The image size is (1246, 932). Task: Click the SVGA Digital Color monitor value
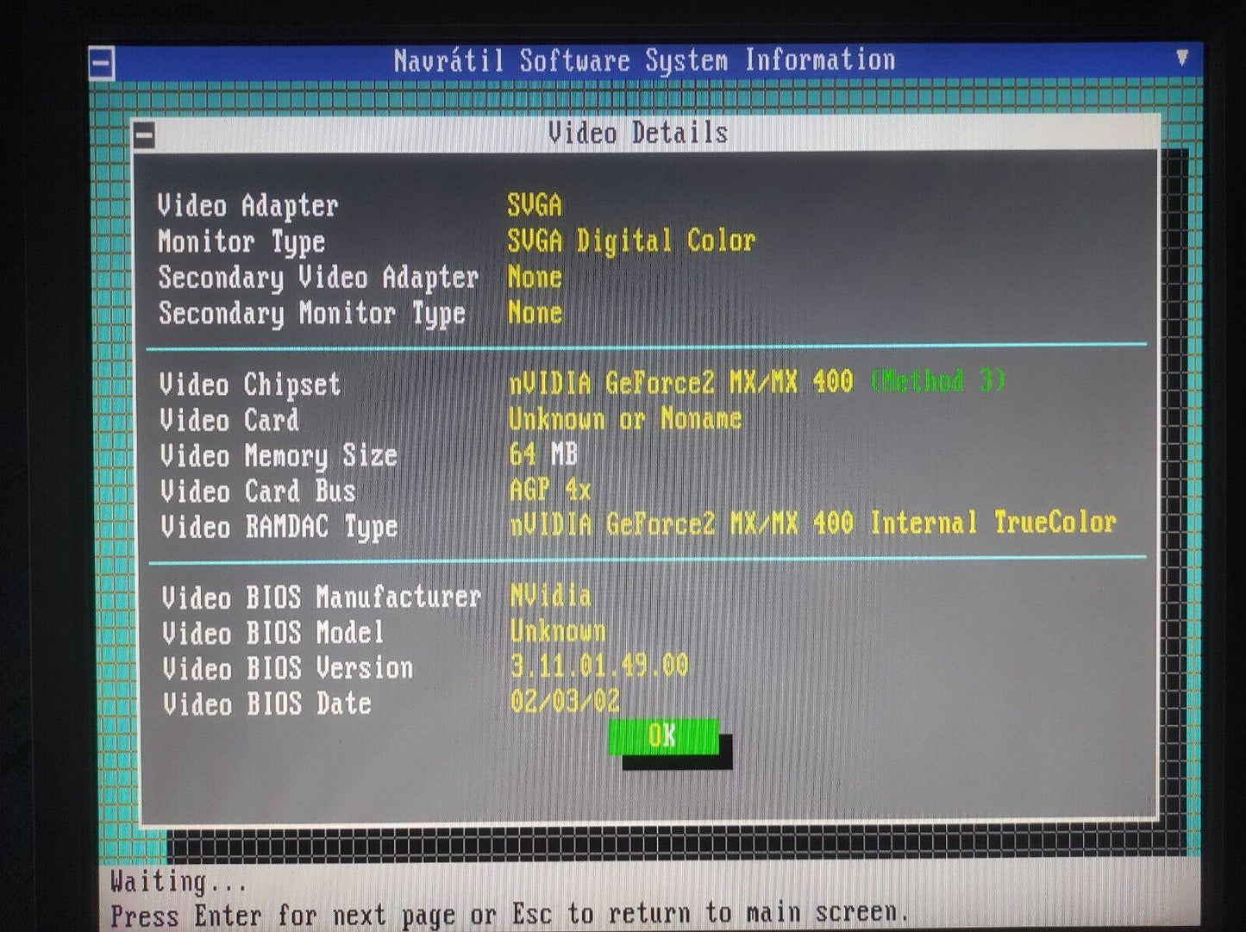630,241
